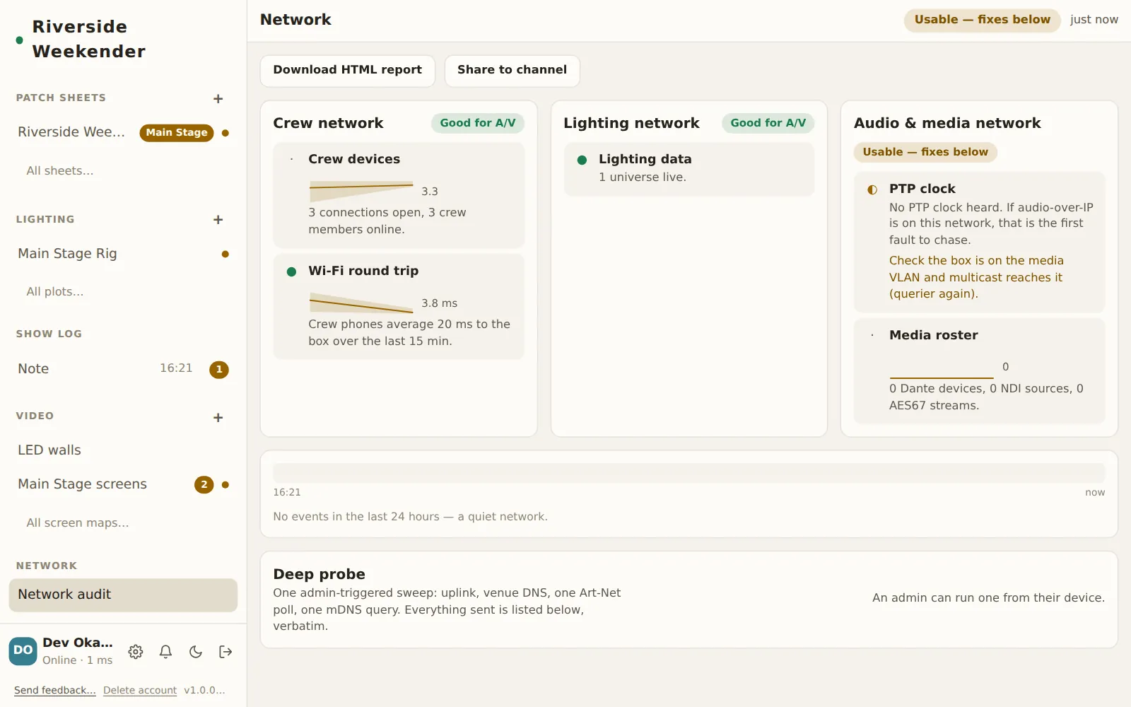Open settings gear icon
Viewport: 1131px width, 707px height.
[136, 652]
